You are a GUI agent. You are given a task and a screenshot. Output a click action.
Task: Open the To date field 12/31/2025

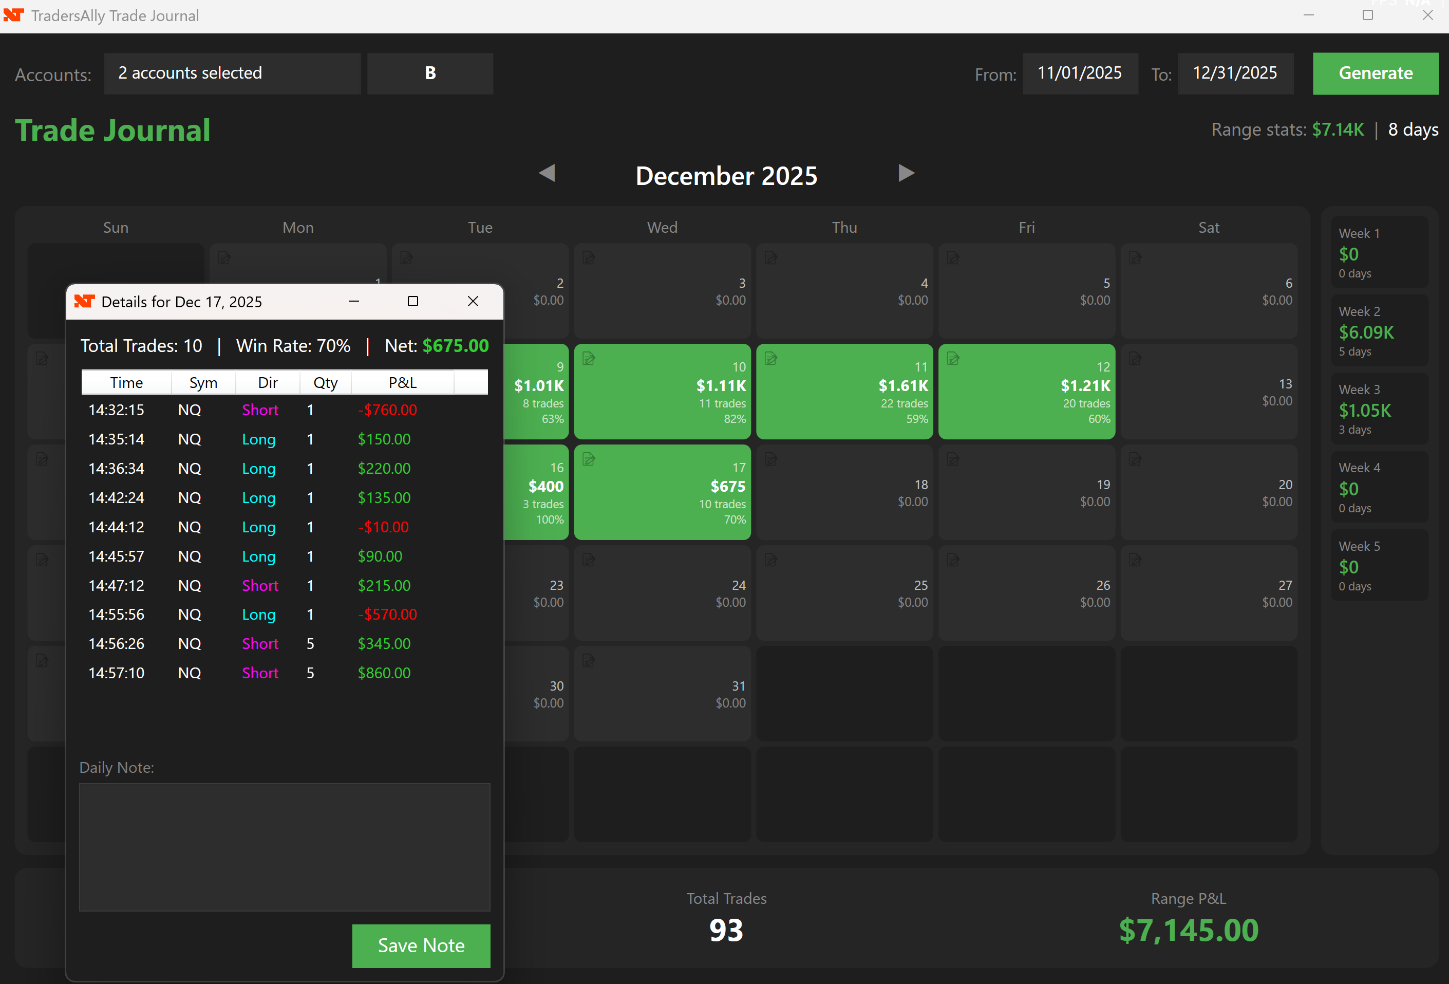1234,73
